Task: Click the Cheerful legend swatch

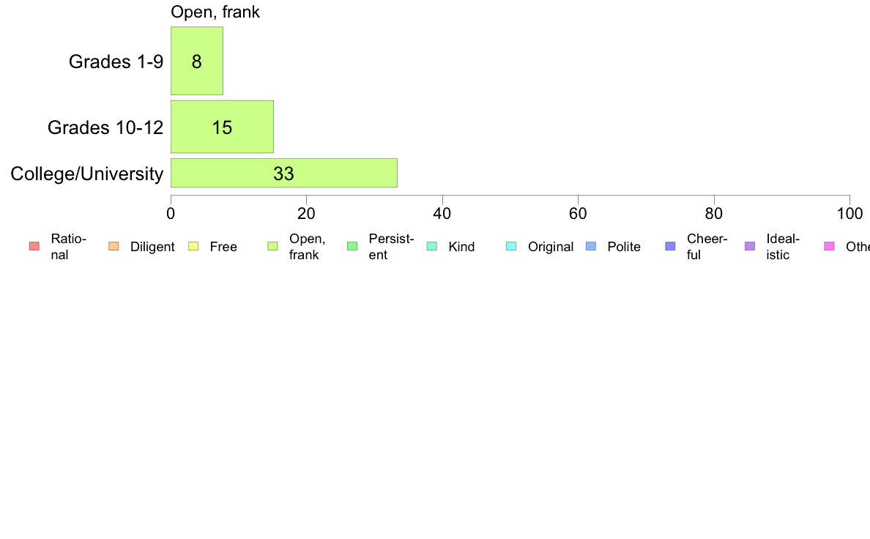Action: 670,247
